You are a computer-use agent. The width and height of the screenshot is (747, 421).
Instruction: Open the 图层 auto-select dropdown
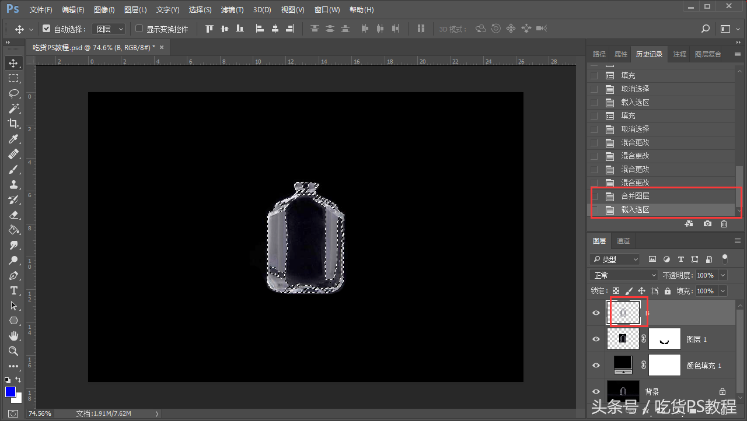[x=109, y=29]
